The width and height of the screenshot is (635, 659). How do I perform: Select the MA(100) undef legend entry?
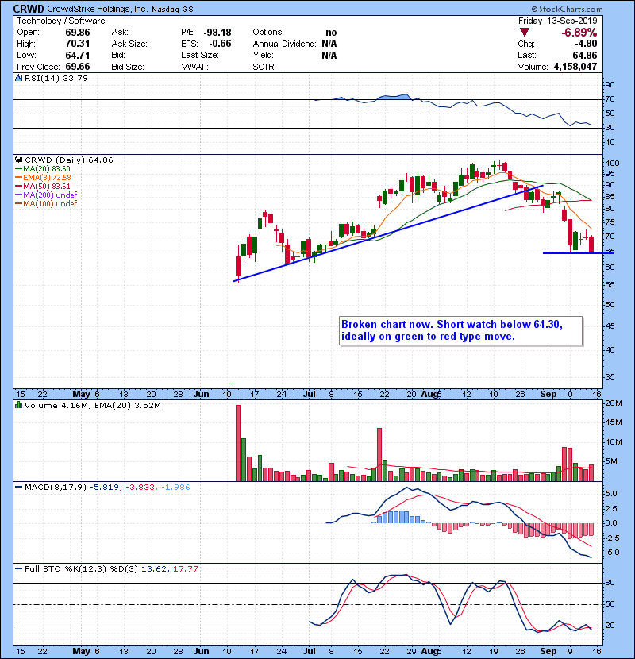pyautogui.click(x=46, y=203)
